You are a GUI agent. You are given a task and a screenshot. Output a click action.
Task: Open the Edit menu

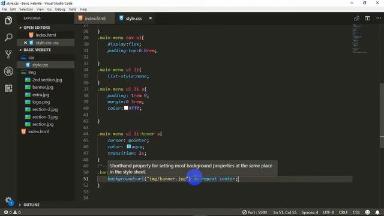13,10
